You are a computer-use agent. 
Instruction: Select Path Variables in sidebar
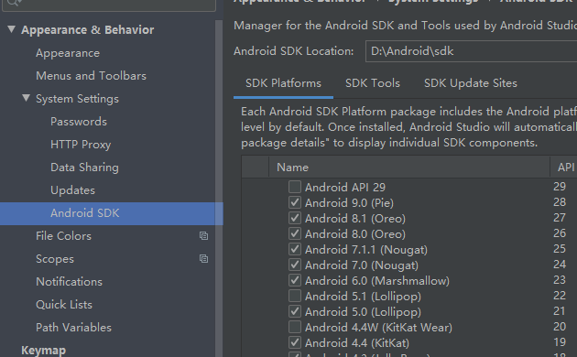(x=73, y=327)
